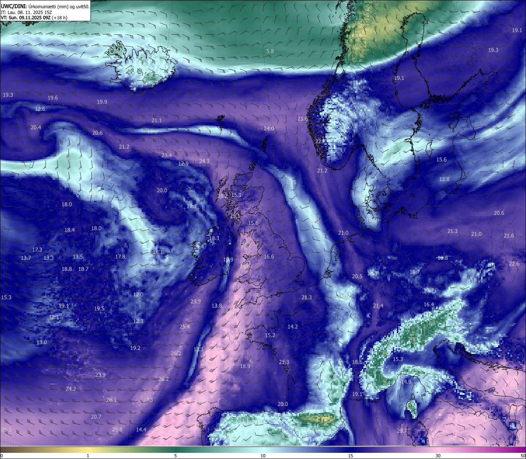Select the 11.7 value over Poland
526x459 pixels.
pyautogui.click(x=415, y=272)
